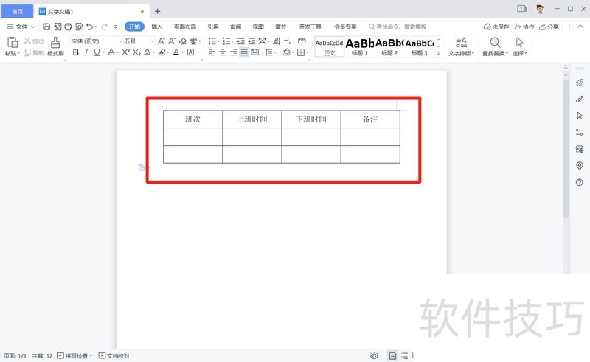Toggle Underline formatting
This screenshot has height=362, width=590.
tap(97, 52)
